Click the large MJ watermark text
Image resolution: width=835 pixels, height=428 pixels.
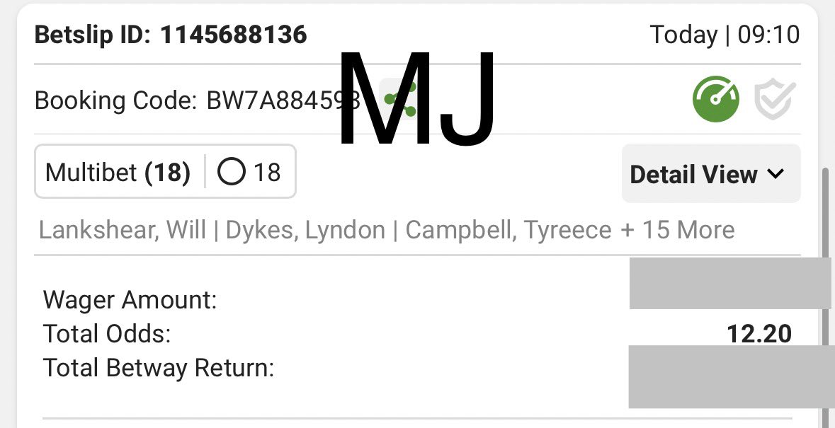pyautogui.click(x=417, y=100)
